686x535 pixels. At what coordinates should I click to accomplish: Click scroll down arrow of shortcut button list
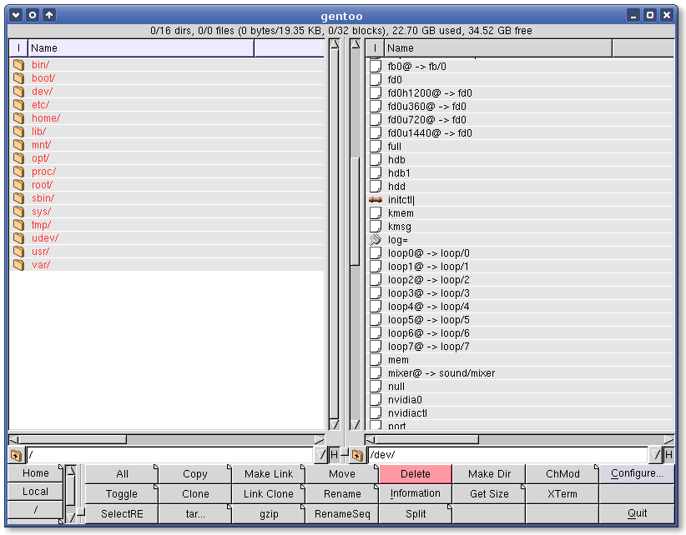71,517
